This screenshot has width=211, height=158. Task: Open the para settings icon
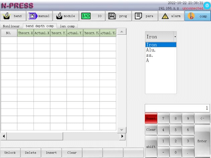coord(138,16)
